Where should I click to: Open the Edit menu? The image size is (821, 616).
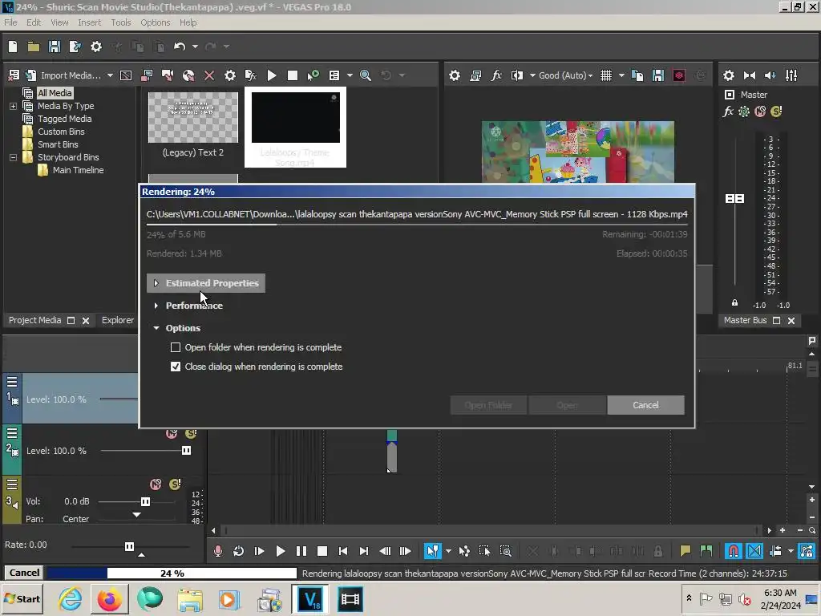pyautogui.click(x=34, y=22)
